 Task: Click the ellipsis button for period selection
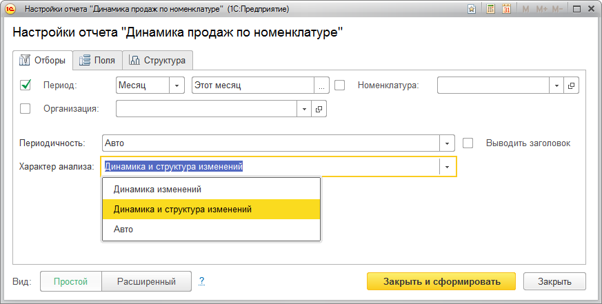coord(322,85)
